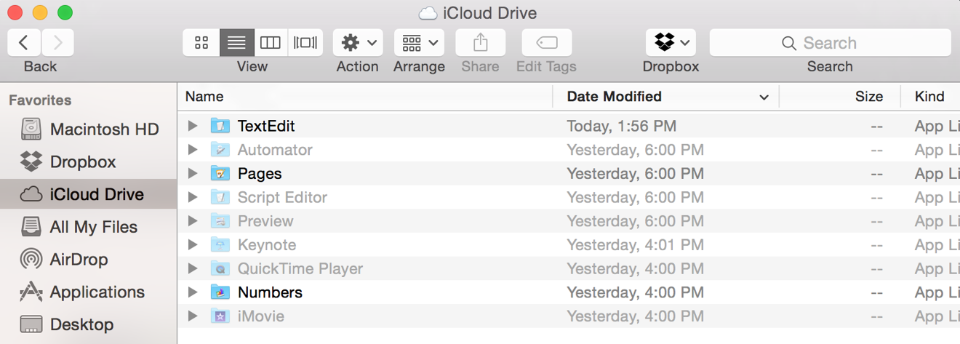The image size is (960, 344).
Task: Select list view mode button
Action: [237, 43]
